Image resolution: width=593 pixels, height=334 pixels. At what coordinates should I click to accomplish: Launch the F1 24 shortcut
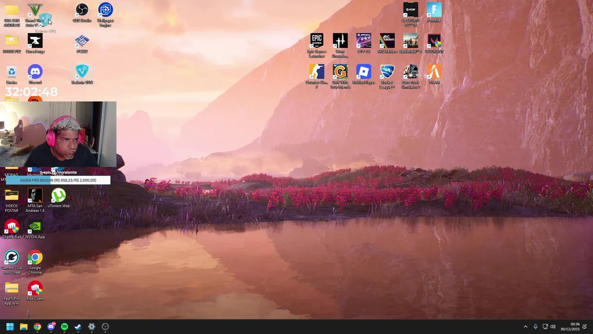click(364, 44)
